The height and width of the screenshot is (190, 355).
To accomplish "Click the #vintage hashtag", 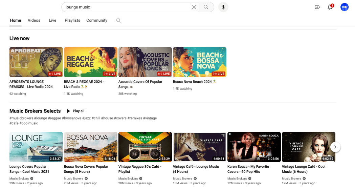I will [150, 118].
